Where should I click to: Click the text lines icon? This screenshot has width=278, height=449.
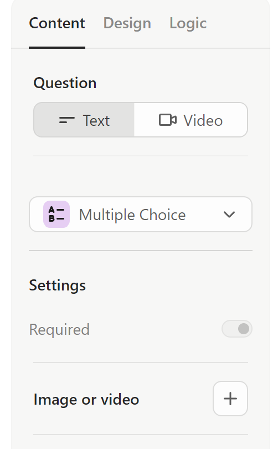pos(66,120)
